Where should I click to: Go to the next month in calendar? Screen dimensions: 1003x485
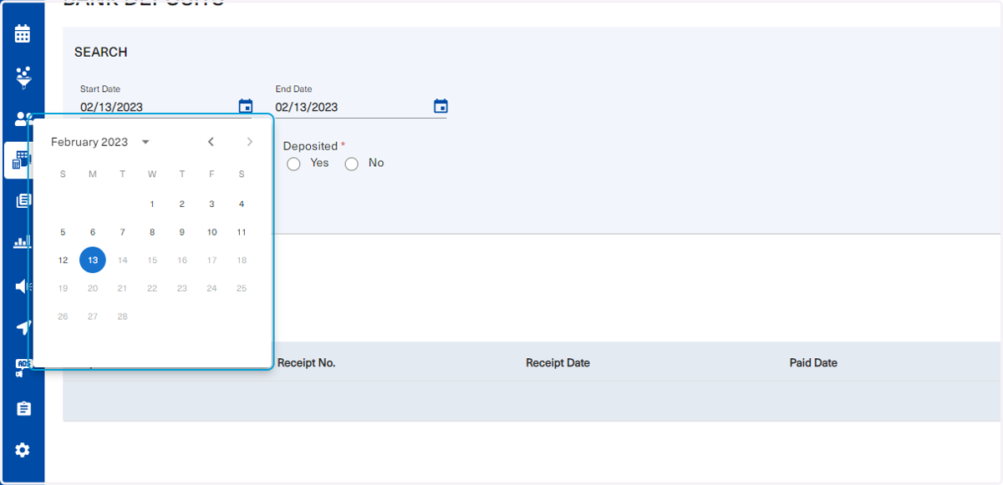pyautogui.click(x=249, y=142)
